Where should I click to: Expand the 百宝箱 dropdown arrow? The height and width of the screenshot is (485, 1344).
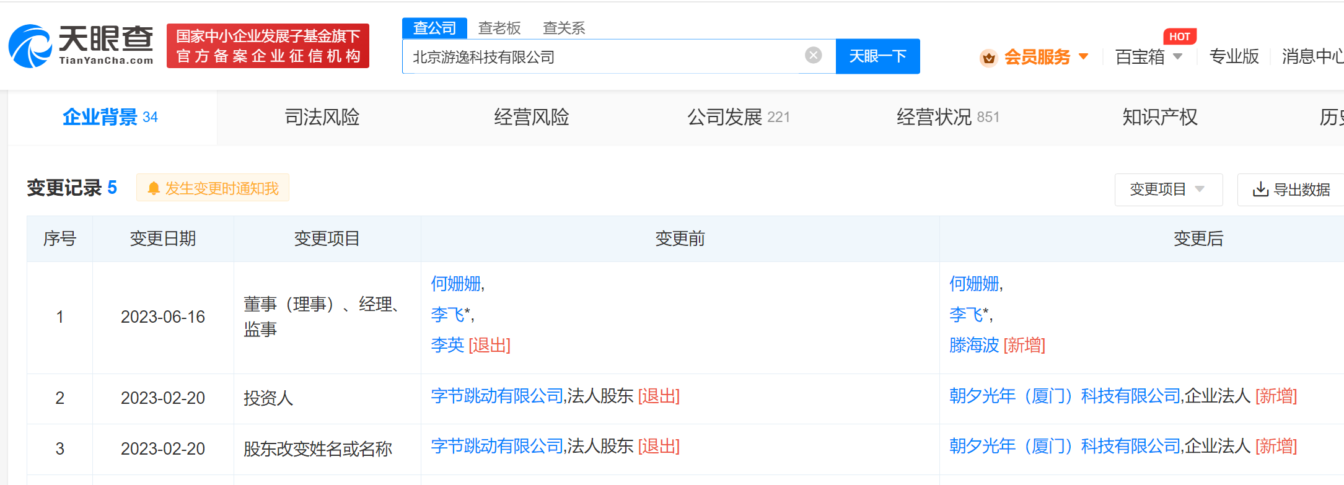(1178, 56)
